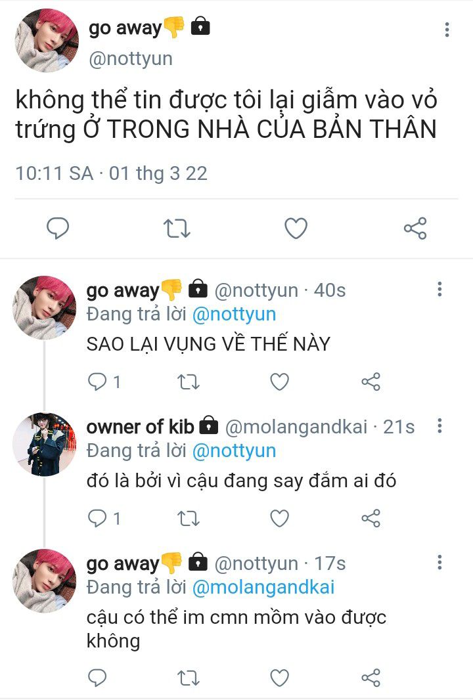Like the main tweet with heart icon
473x700 pixels.
pyautogui.click(x=296, y=229)
